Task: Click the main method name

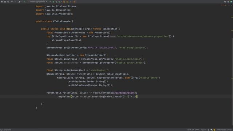Action: coord(69,29)
